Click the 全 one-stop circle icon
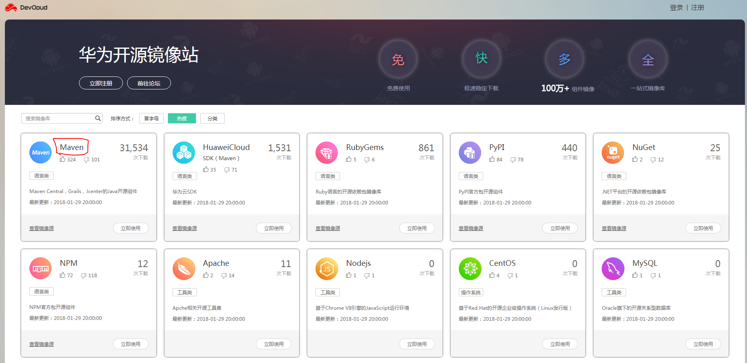 (648, 59)
